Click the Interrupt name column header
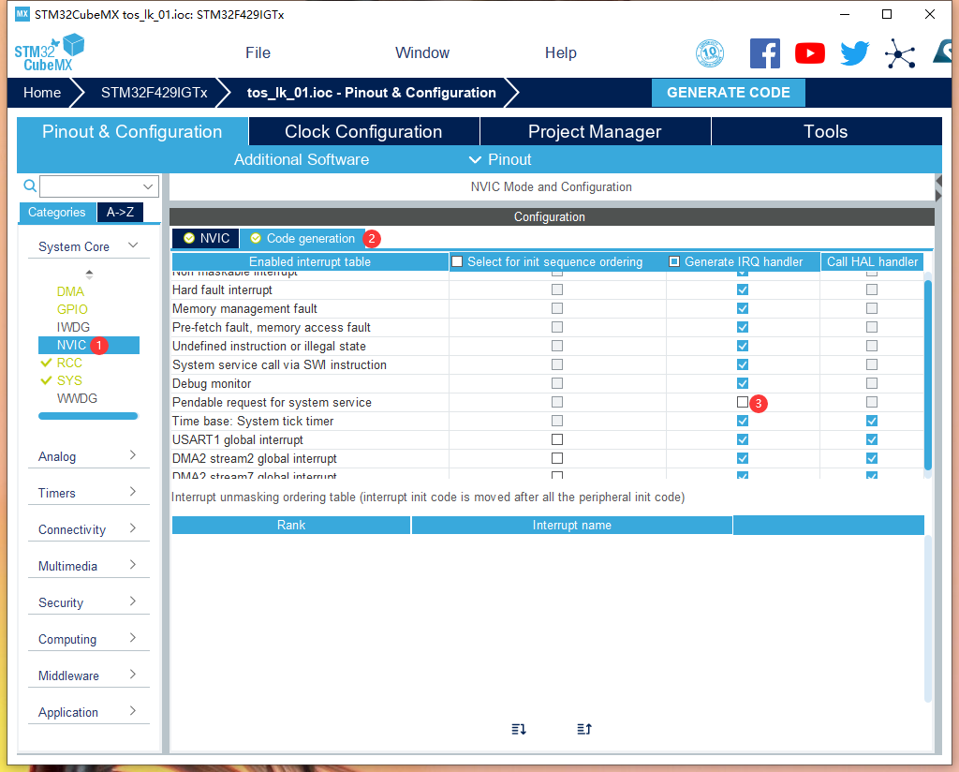Viewport: 959px width, 772px height. (x=572, y=526)
